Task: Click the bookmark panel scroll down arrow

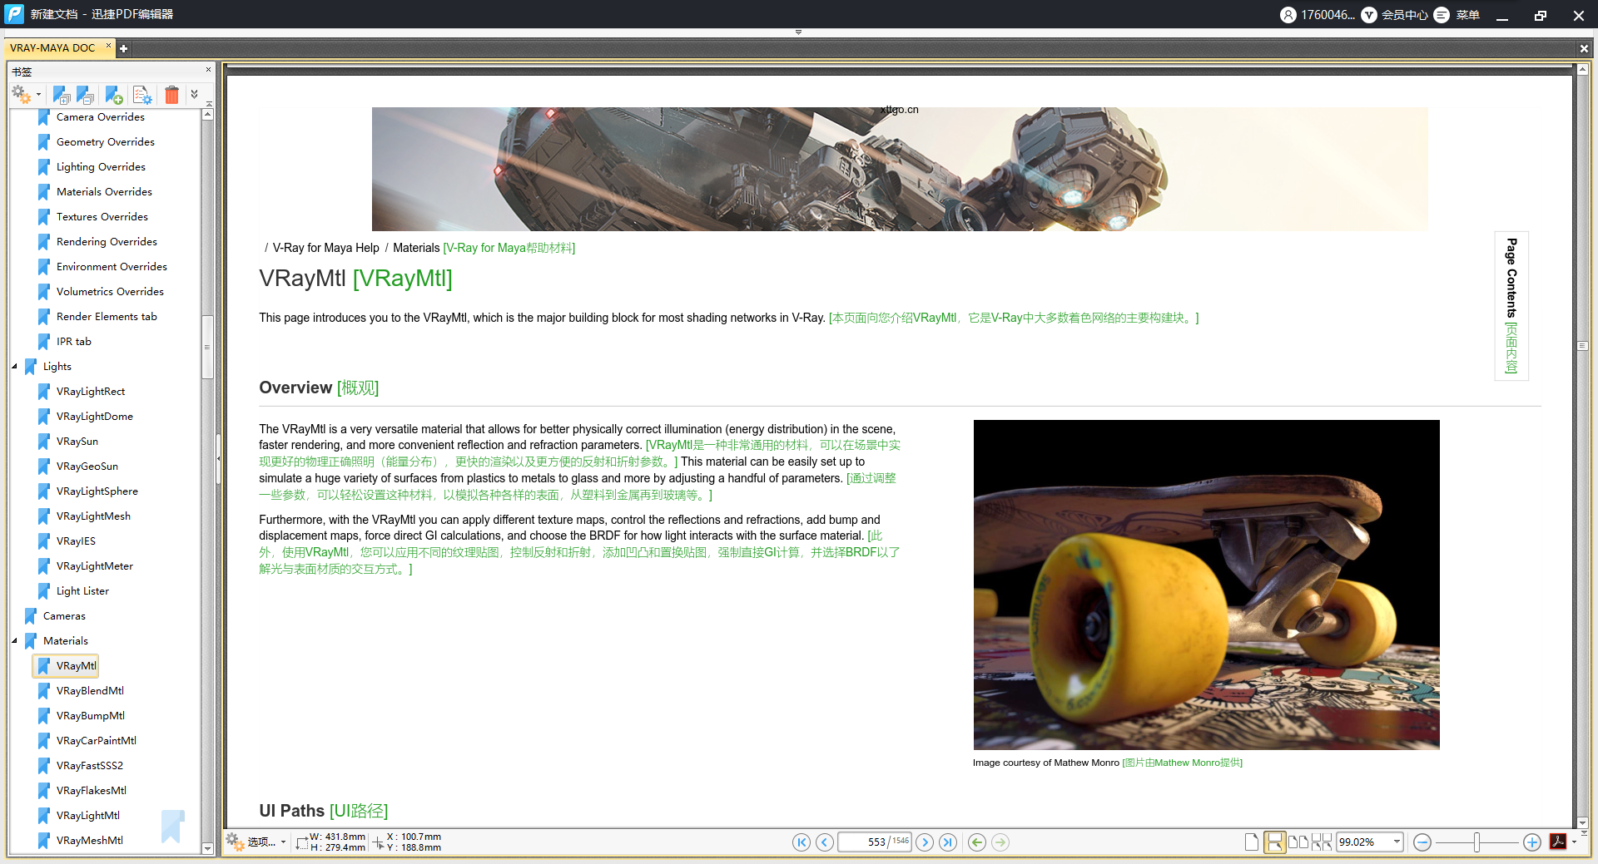Action: point(208,848)
